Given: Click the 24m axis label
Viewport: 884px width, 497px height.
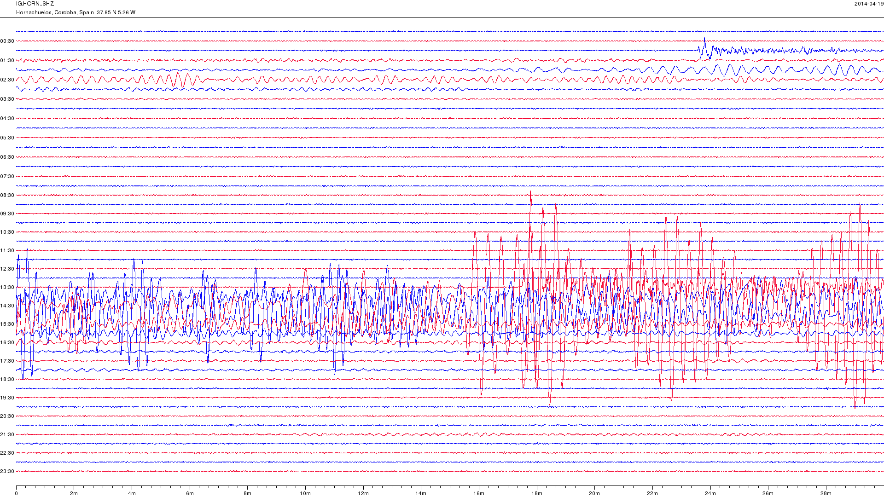Looking at the screenshot, I should tap(710, 493).
